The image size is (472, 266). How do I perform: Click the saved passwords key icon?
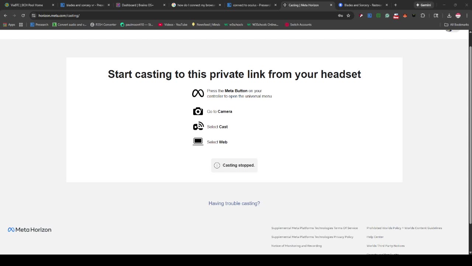pyautogui.click(x=340, y=16)
